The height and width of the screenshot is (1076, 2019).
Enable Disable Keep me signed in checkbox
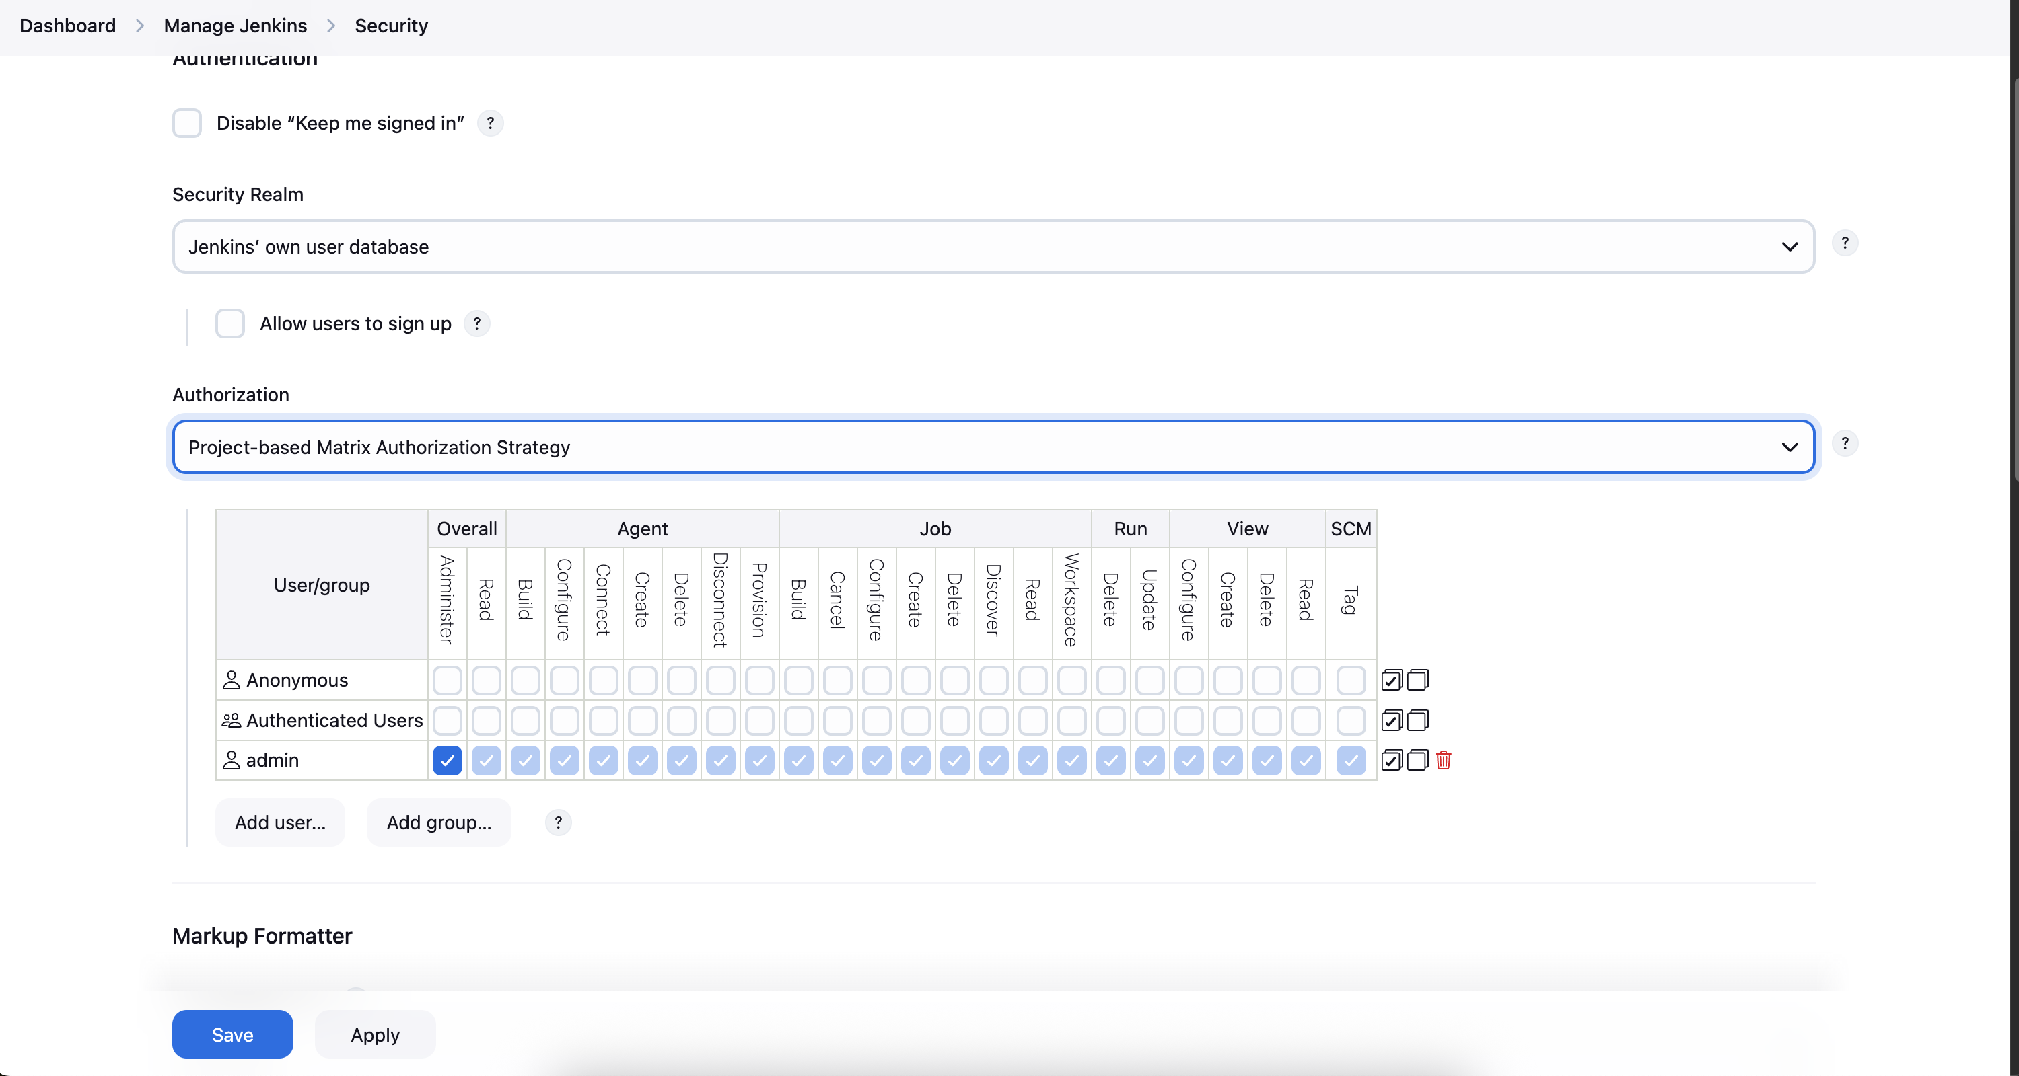187,123
